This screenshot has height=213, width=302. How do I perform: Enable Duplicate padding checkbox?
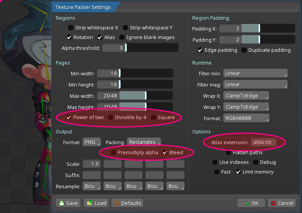point(244,50)
